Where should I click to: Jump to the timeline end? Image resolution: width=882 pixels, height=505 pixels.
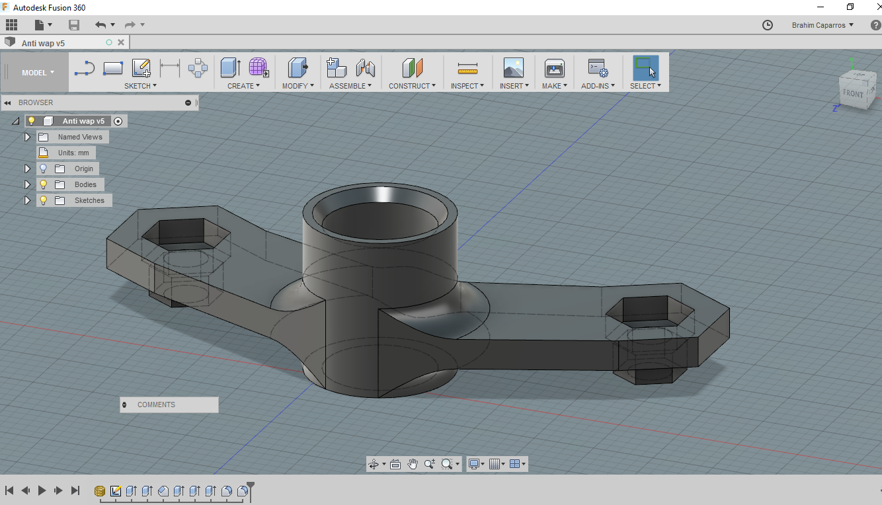point(75,490)
